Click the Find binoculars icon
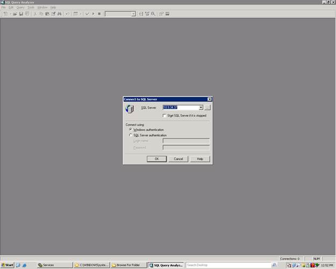The image size is (336, 269). (x=59, y=14)
